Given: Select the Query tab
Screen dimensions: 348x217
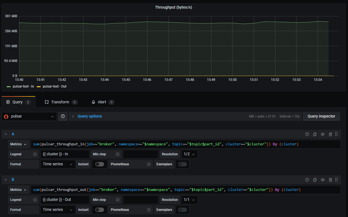Looking at the screenshot, I should coord(18,102).
